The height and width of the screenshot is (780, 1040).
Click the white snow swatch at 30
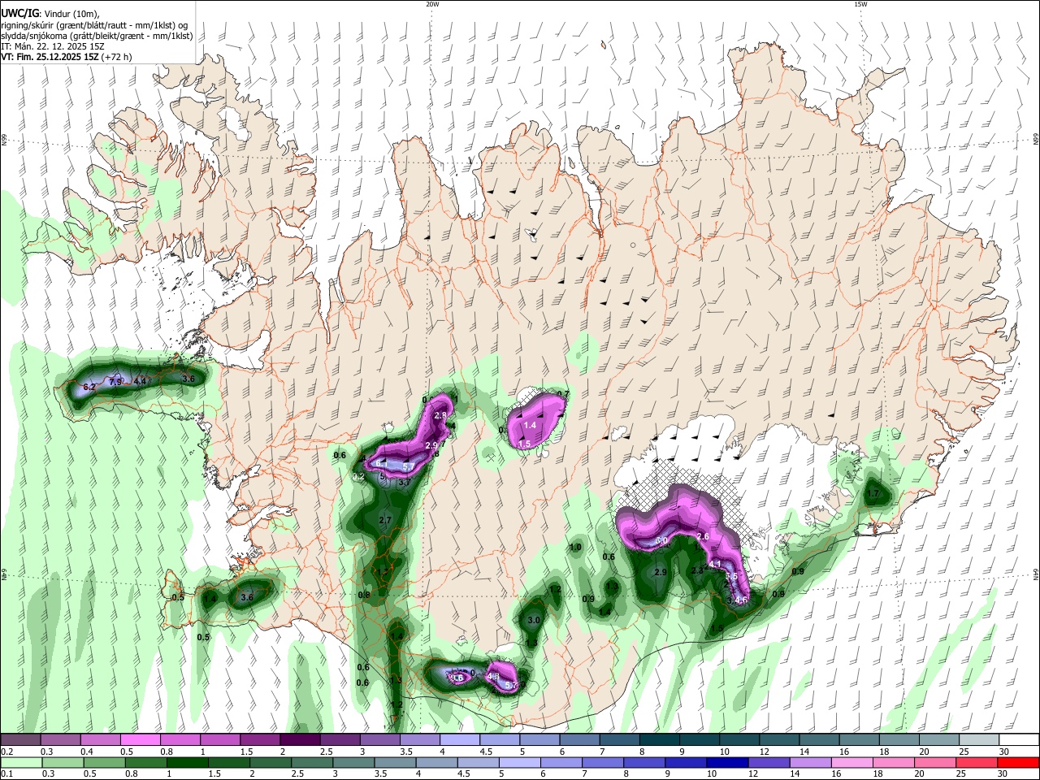[1018, 740]
